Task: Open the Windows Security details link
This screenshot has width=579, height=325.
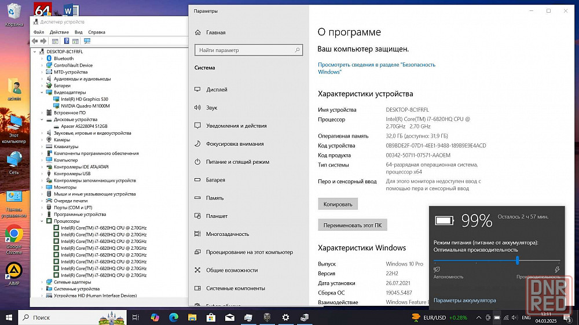Action: click(x=377, y=68)
